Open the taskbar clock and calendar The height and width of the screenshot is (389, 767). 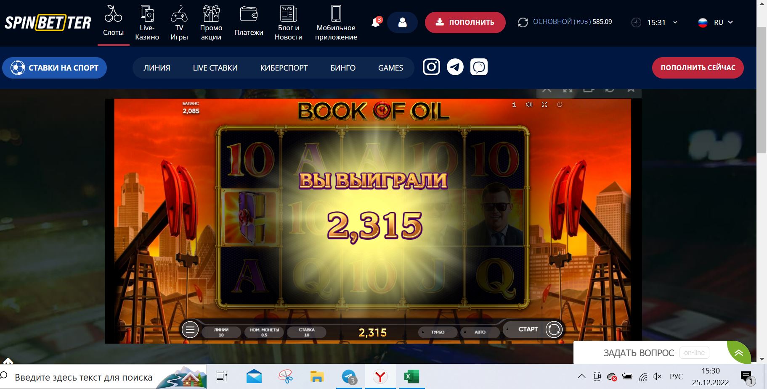point(711,377)
